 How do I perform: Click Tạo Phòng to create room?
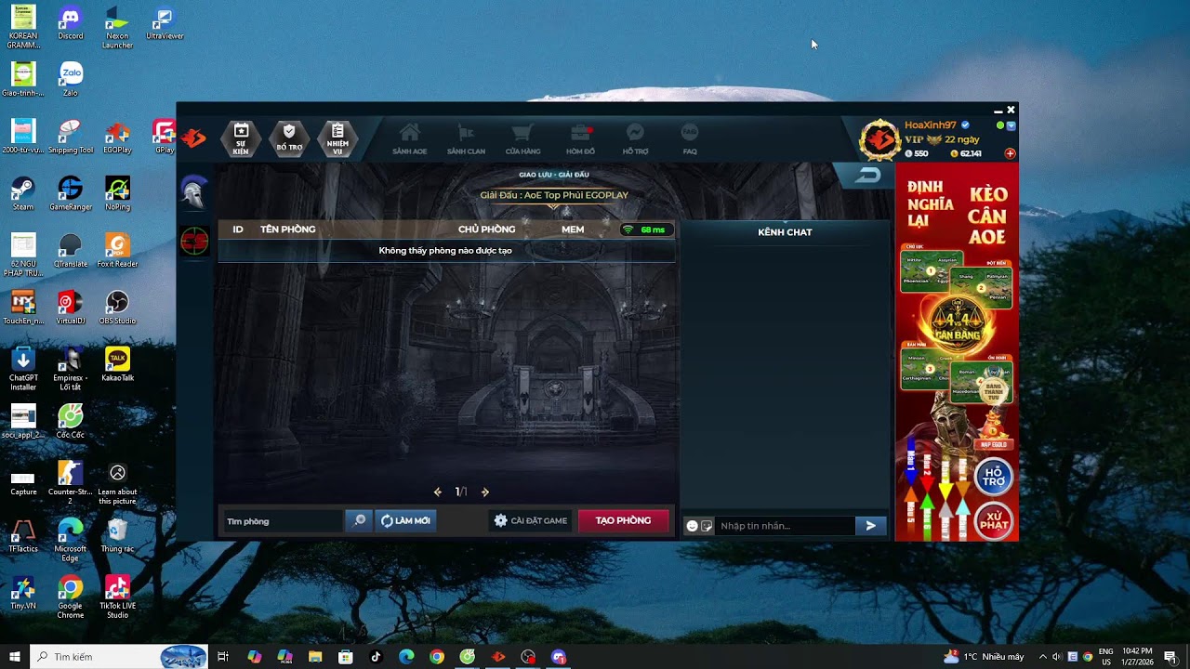point(623,521)
